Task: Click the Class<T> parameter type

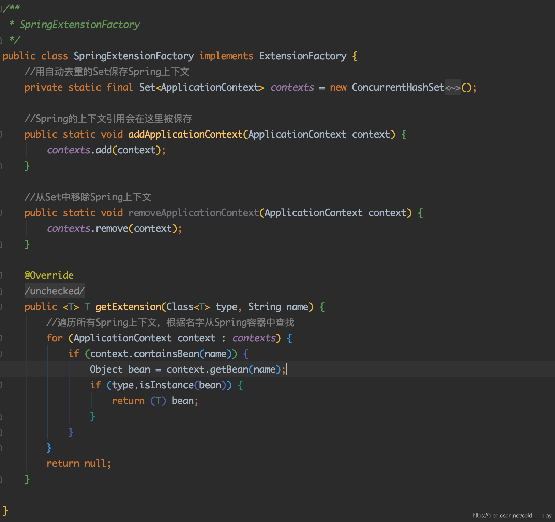Action: click(188, 307)
